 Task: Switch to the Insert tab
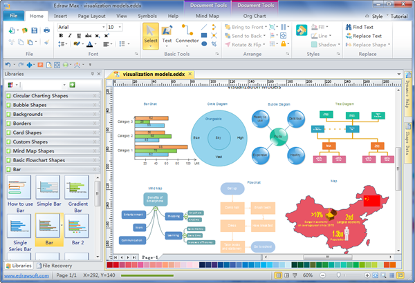[60, 16]
